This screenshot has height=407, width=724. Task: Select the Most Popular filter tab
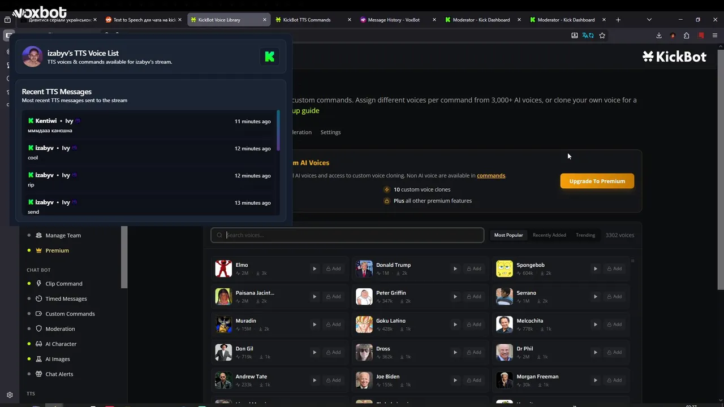pos(508,235)
